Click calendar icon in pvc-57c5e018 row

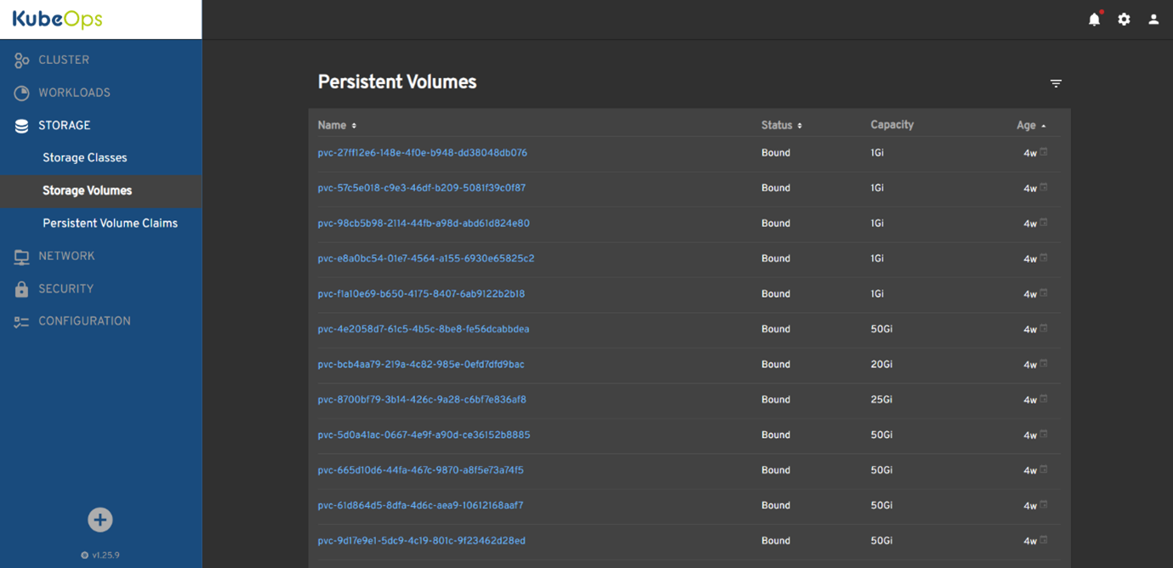pyautogui.click(x=1044, y=187)
